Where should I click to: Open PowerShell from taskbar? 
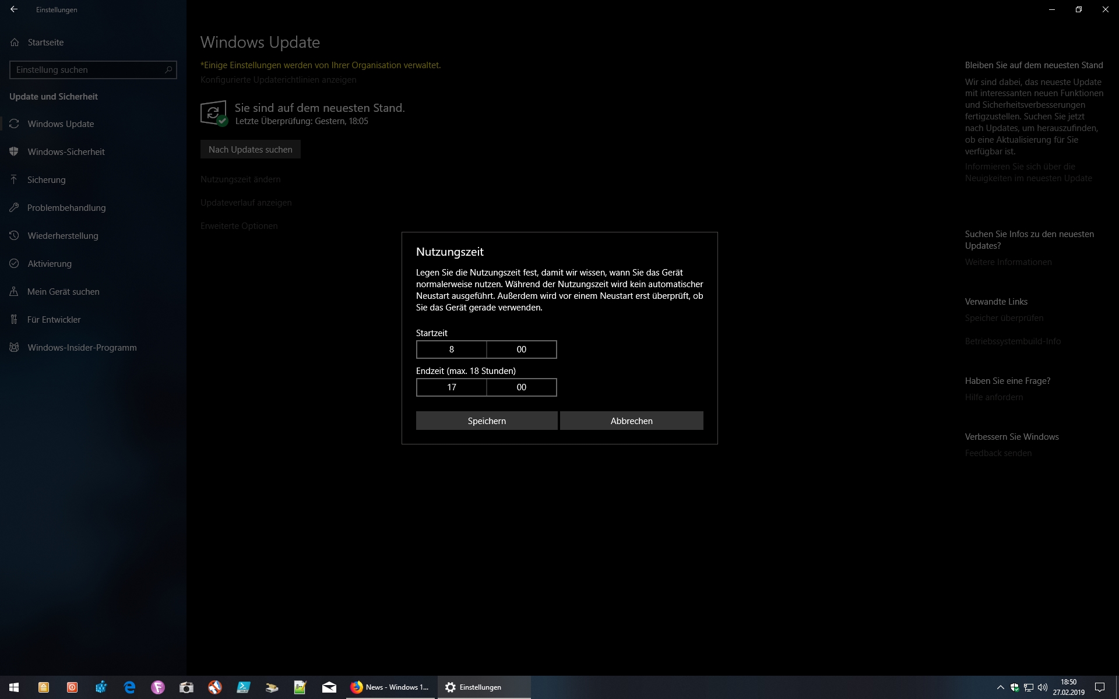coord(244,687)
